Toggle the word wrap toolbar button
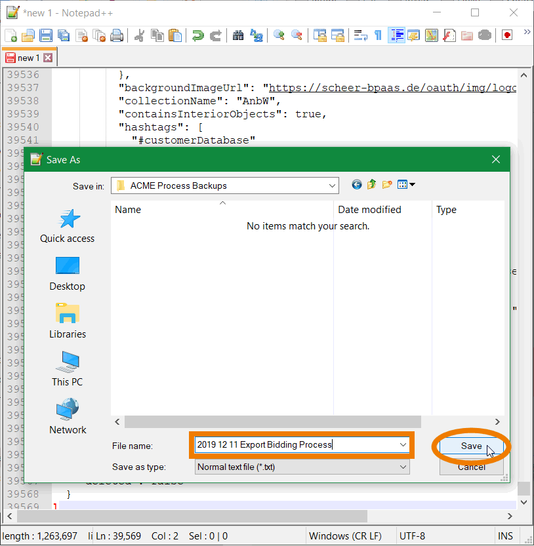The width and height of the screenshot is (534, 546). pyautogui.click(x=360, y=35)
